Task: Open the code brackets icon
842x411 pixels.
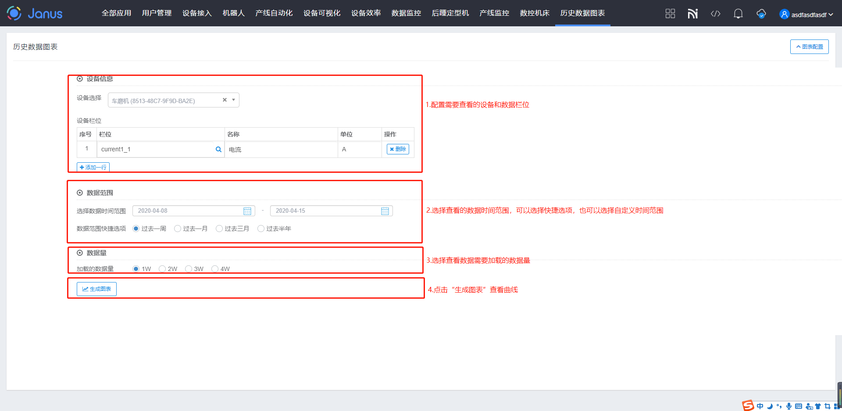Action: (716, 14)
